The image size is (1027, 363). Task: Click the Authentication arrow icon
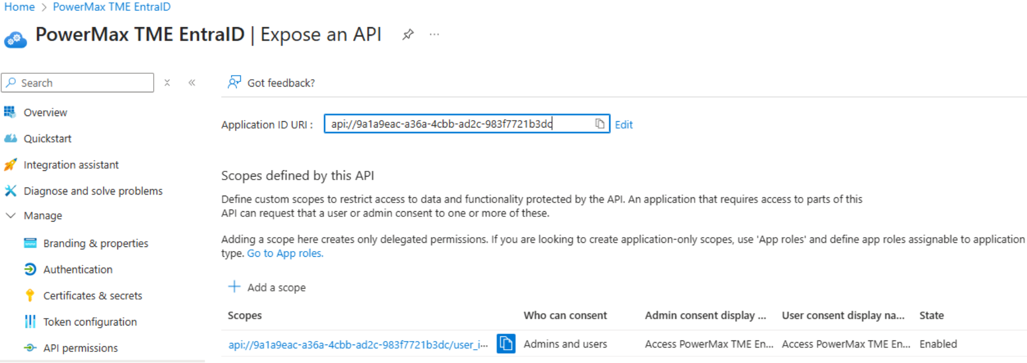click(30, 269)
